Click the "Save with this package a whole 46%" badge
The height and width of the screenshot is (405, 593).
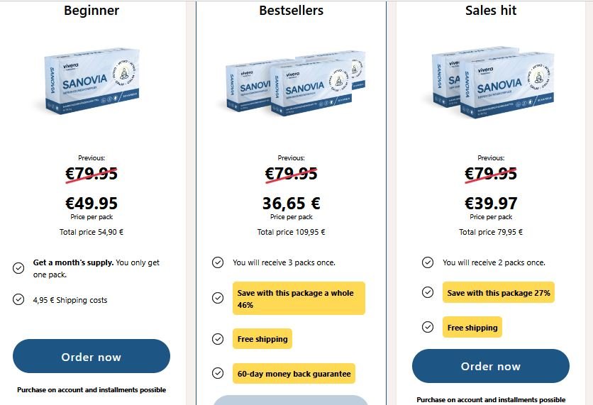click(x=299, y=298)
